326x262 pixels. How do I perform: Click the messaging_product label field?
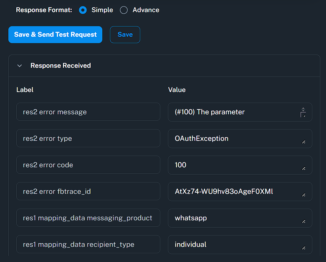pos(88,218)
